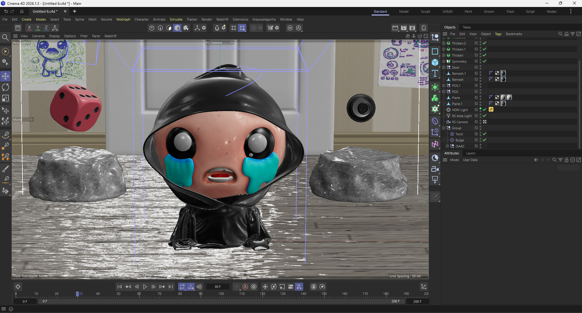Image resolution: width=582 pixels, height=313 pixels.
Task: Click the current frame field 30 F
Action: (218, 287)
